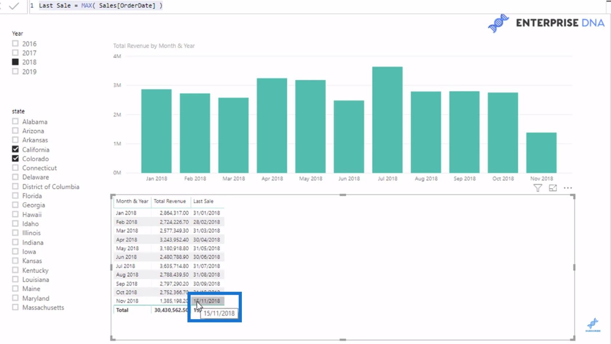Check the 2019 year checkbox

tap(15, 71)
